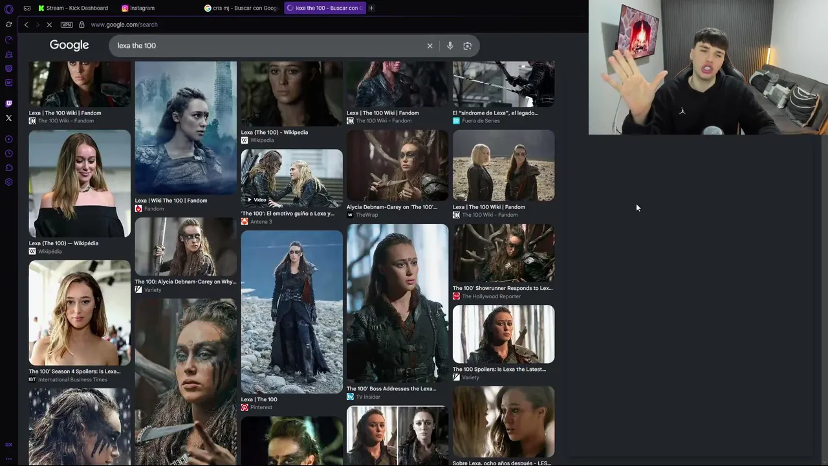Click 'The Hollywood Reporter' source label
This screenshot has height=466, width=828.
click(491, 296)
